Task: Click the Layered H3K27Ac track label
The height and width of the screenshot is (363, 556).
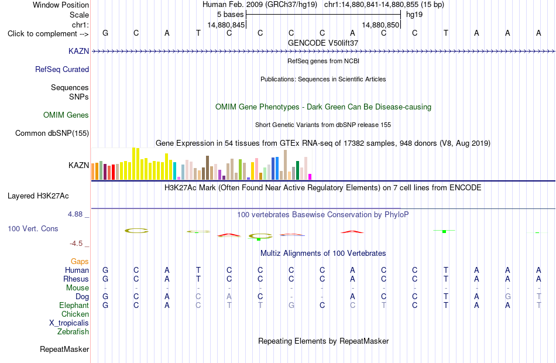Action: (38, 196)
